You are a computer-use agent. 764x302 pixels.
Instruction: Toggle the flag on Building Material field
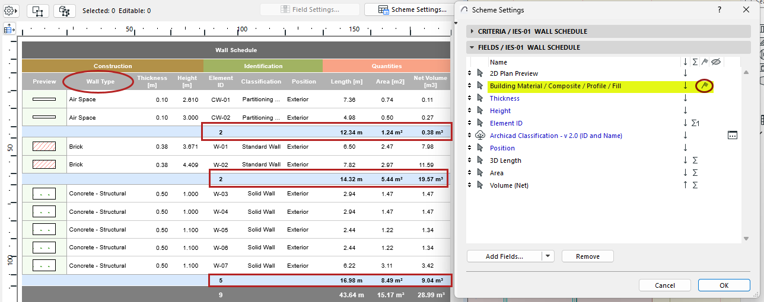click(x=705, y=86)
